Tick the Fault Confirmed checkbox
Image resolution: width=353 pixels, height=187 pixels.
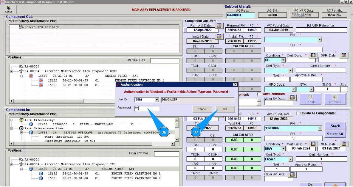[x=259, y=94]
